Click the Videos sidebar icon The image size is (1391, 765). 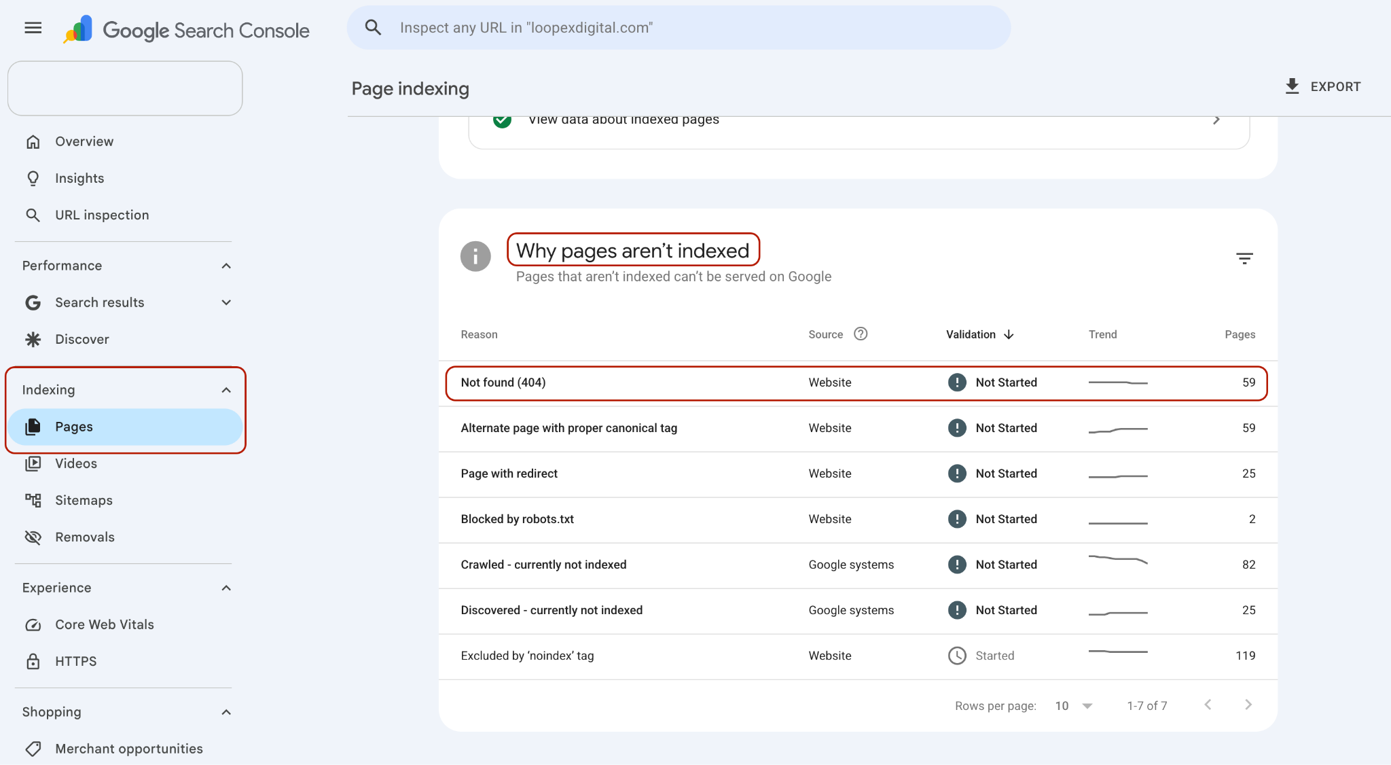(33, 463)
